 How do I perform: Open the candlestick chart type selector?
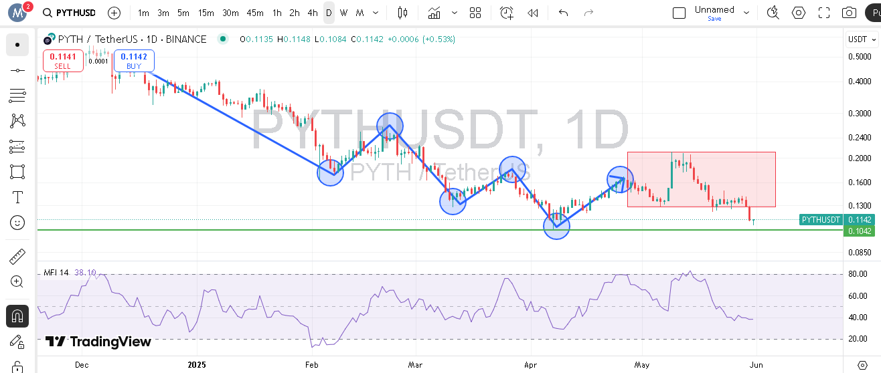(402, 13)
